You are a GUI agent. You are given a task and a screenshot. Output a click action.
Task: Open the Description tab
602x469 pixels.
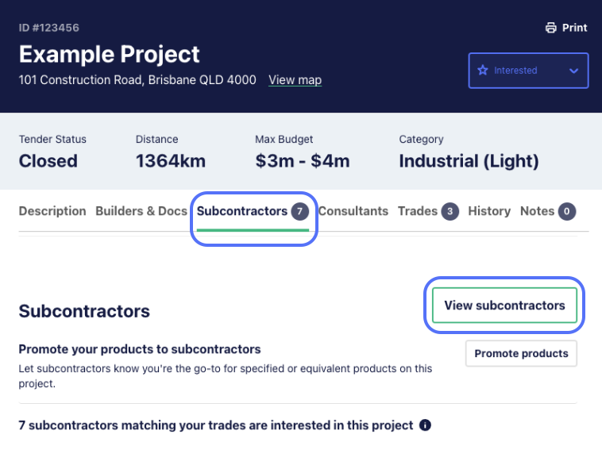(52, 211)
